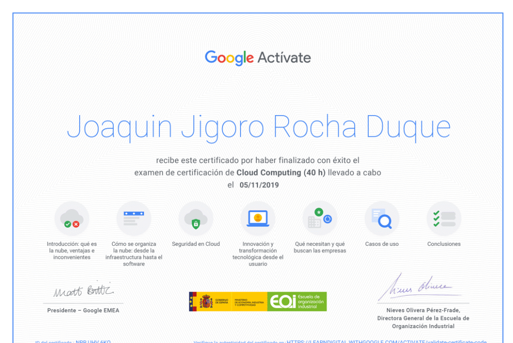Screen dimensions: 513x343
Task: Click the Casos de uso magnifier icon
Action: [x=382, y=218]
